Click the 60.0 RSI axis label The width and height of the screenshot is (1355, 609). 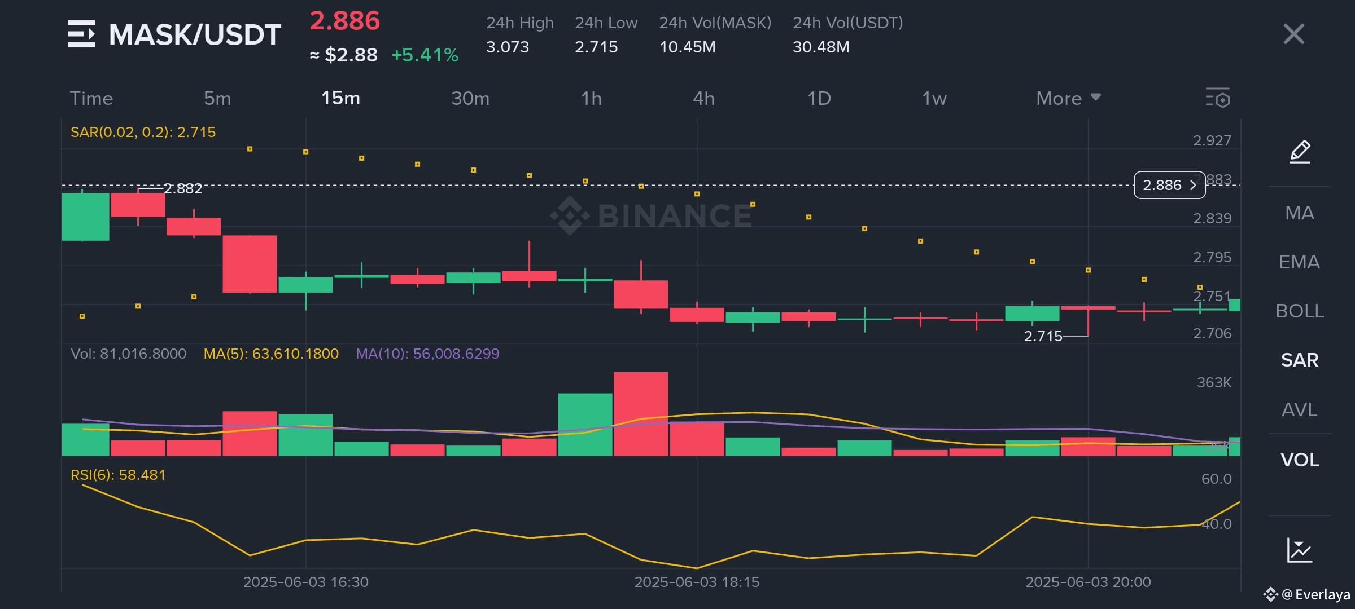pyautogui.click(x=1216, y=479)
